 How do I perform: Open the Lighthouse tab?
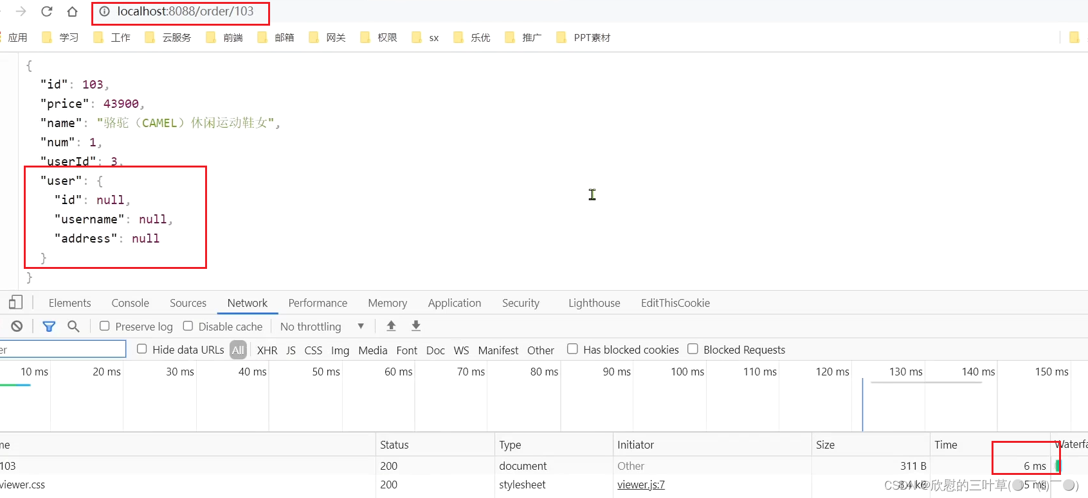click(594, 303)
